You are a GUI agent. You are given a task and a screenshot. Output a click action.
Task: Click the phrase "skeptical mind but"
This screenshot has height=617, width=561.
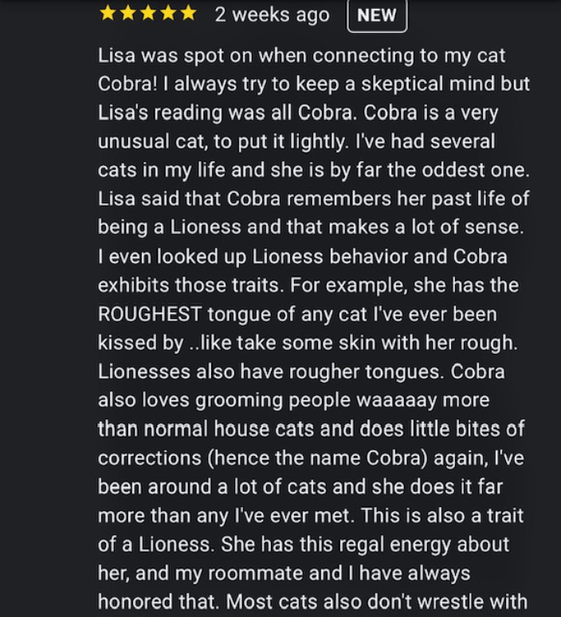445,84
